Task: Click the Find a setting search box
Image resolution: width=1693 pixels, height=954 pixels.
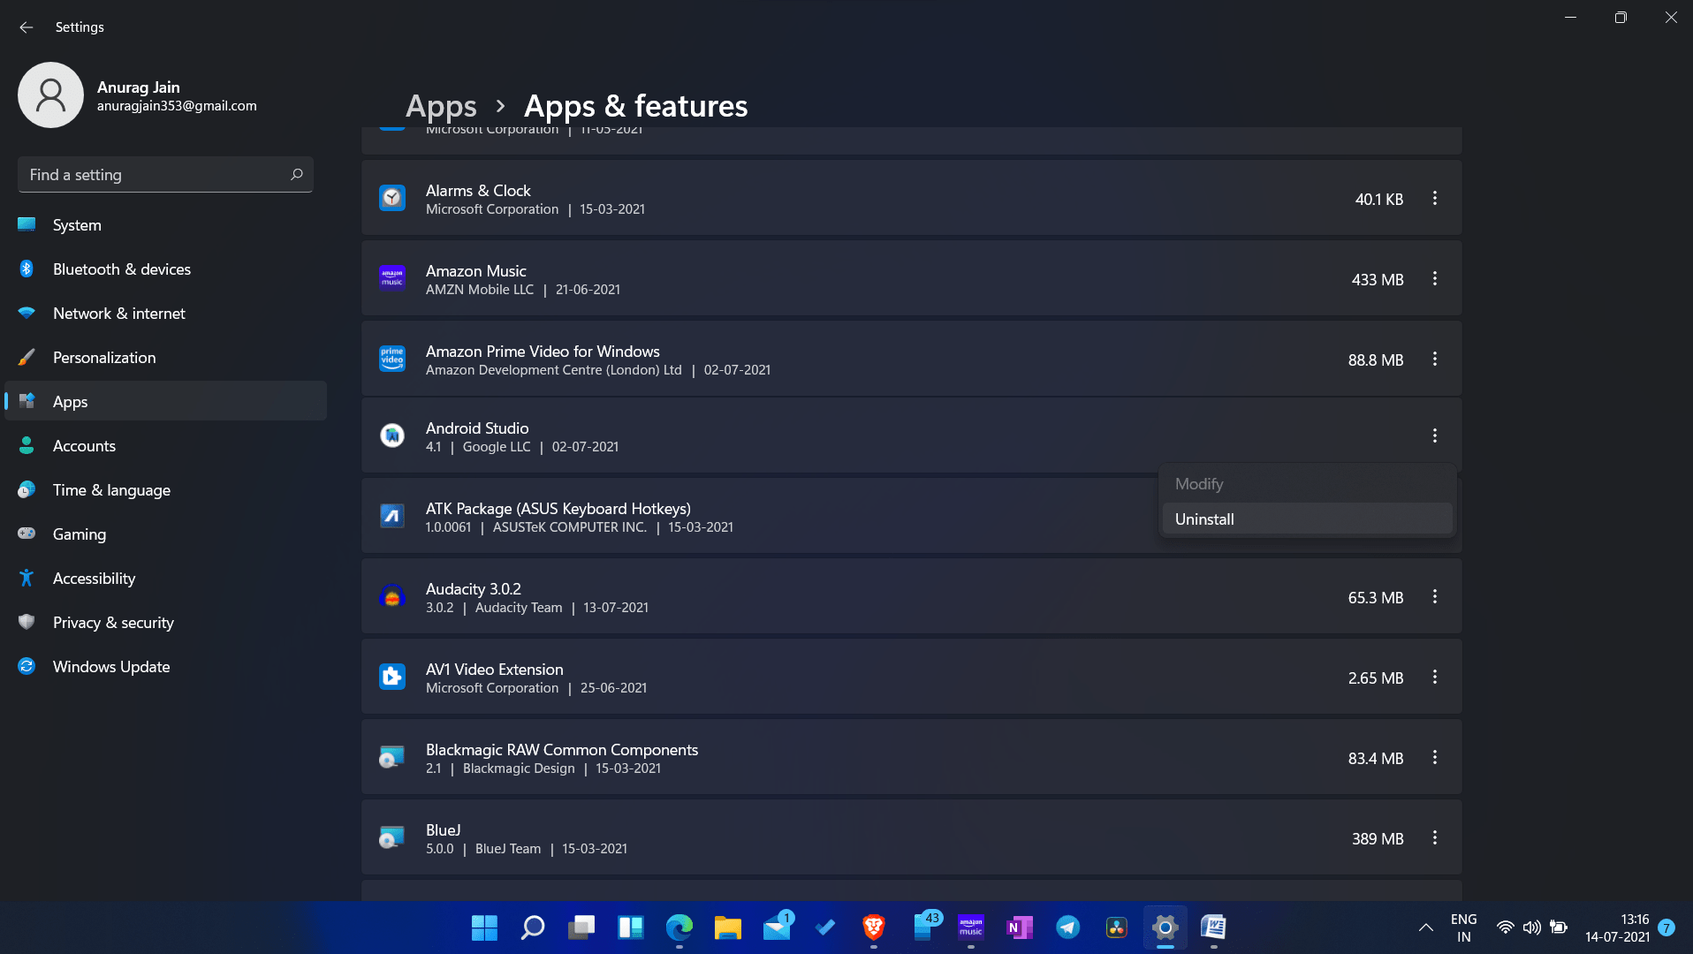Action: 165,175
